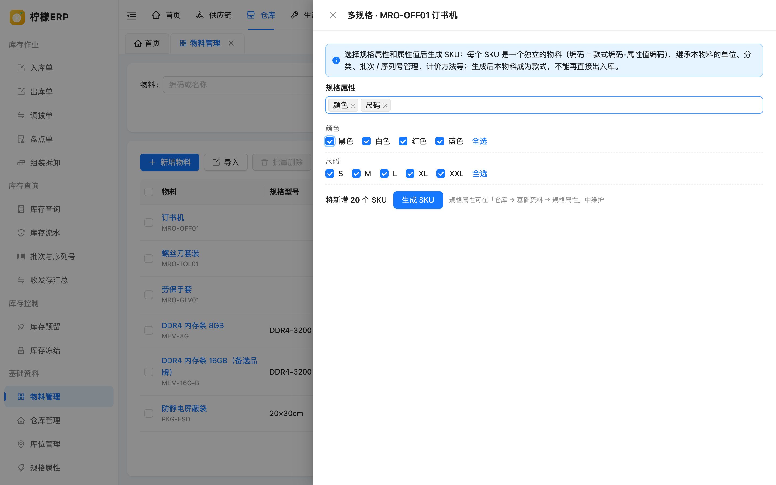Open 调拨单 transfer orders

pos(59,116)
